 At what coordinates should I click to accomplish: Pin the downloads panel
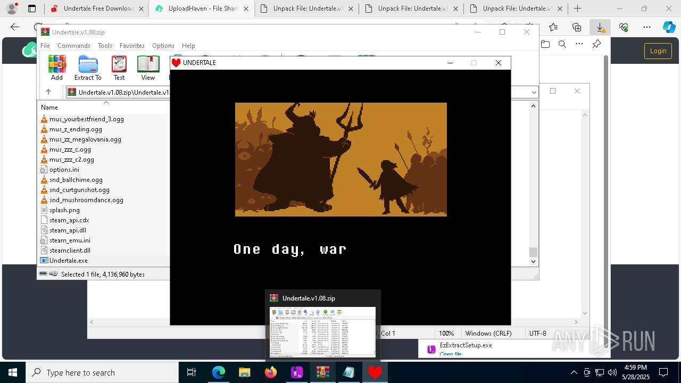596,44
